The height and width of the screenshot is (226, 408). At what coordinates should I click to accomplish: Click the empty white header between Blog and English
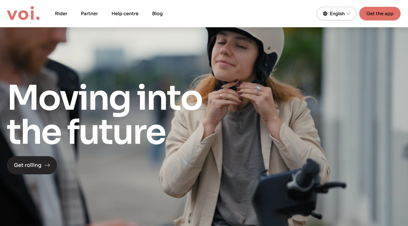pos(239,14)
